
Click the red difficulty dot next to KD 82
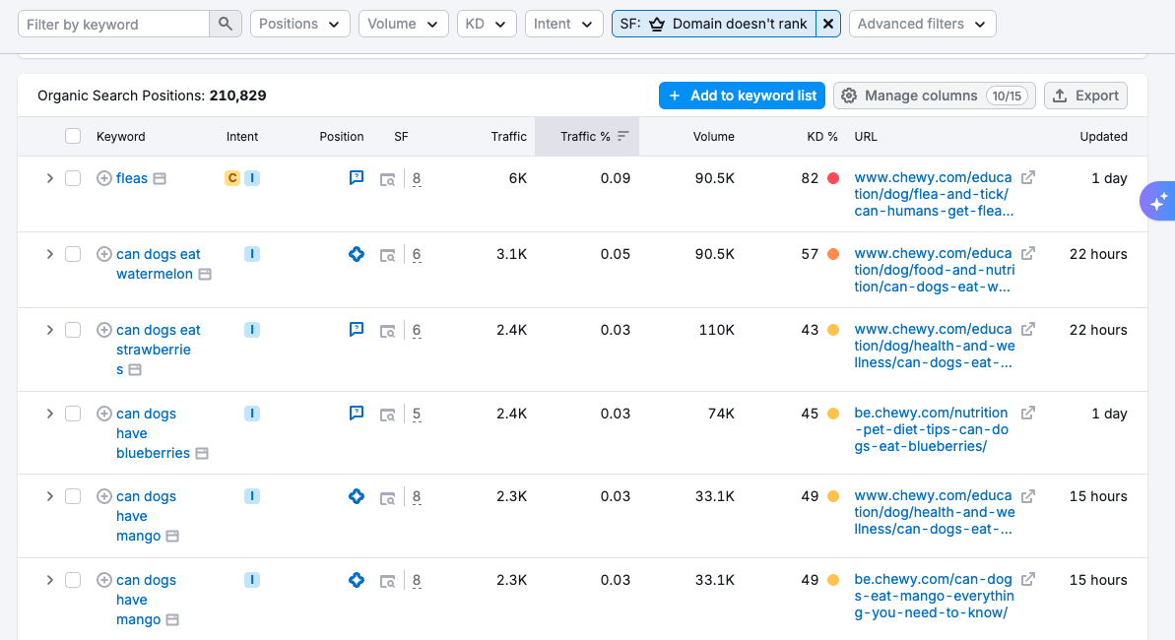(x=835, y=177)
